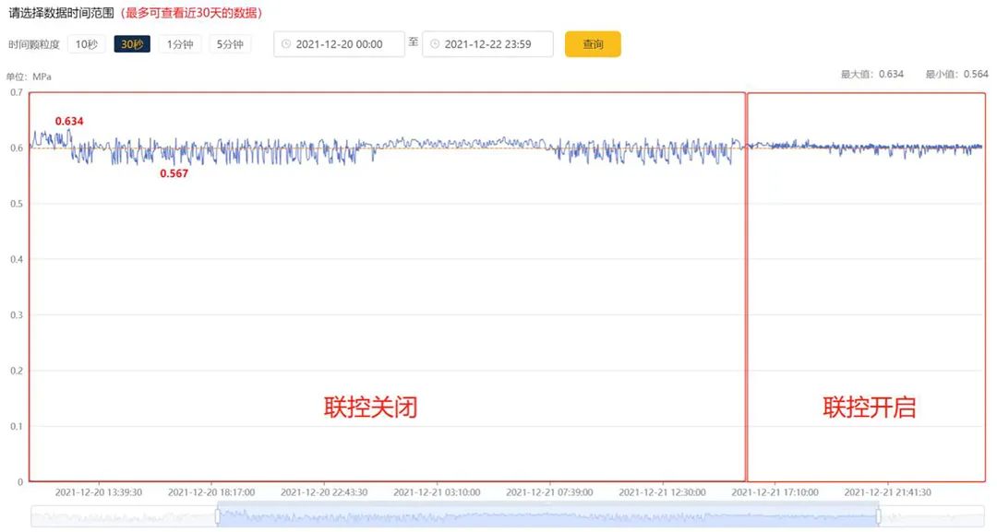Click the 0.634 peak annotation on the chart
Image resolution: width=997 pixels, height=532 pixels.
pos(69,121)
